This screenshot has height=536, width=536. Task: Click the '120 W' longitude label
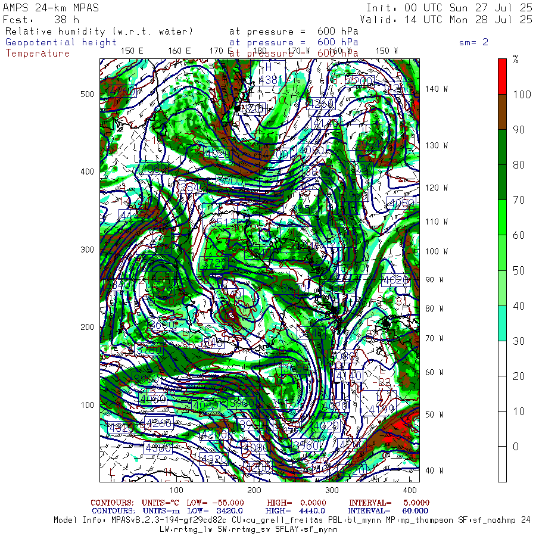(x=436, y=188)
